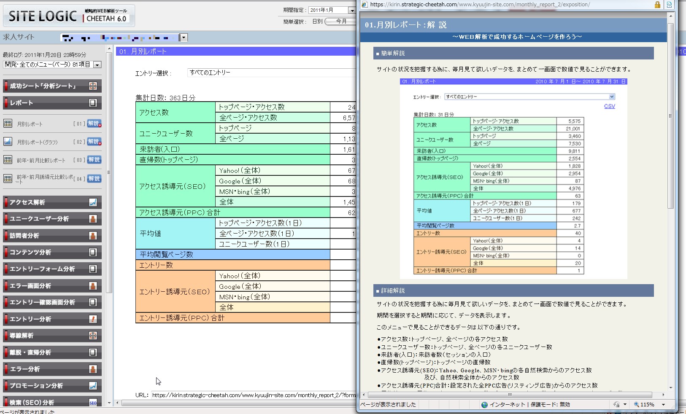Open the 成功シート「分析シート」 menu section
686x414 pixels.
52,86
